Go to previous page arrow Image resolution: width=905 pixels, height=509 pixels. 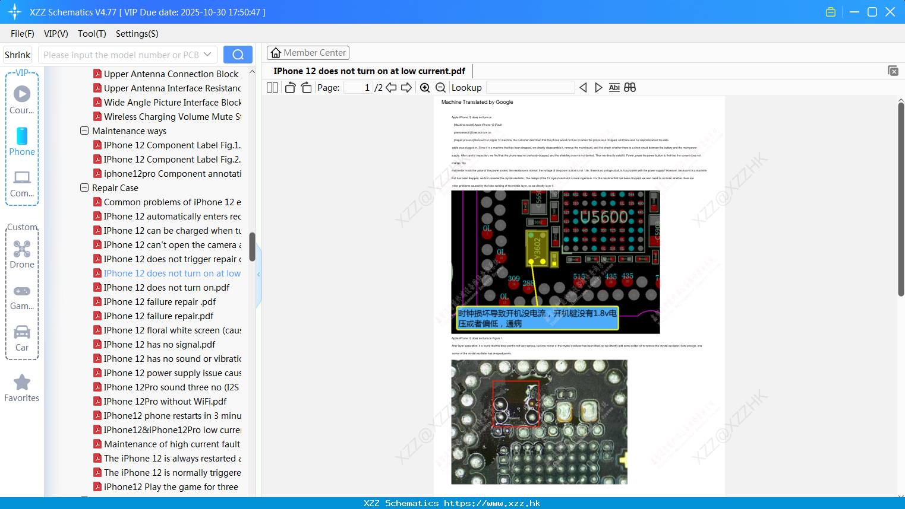pyautogui.click(x=391, y=87)
